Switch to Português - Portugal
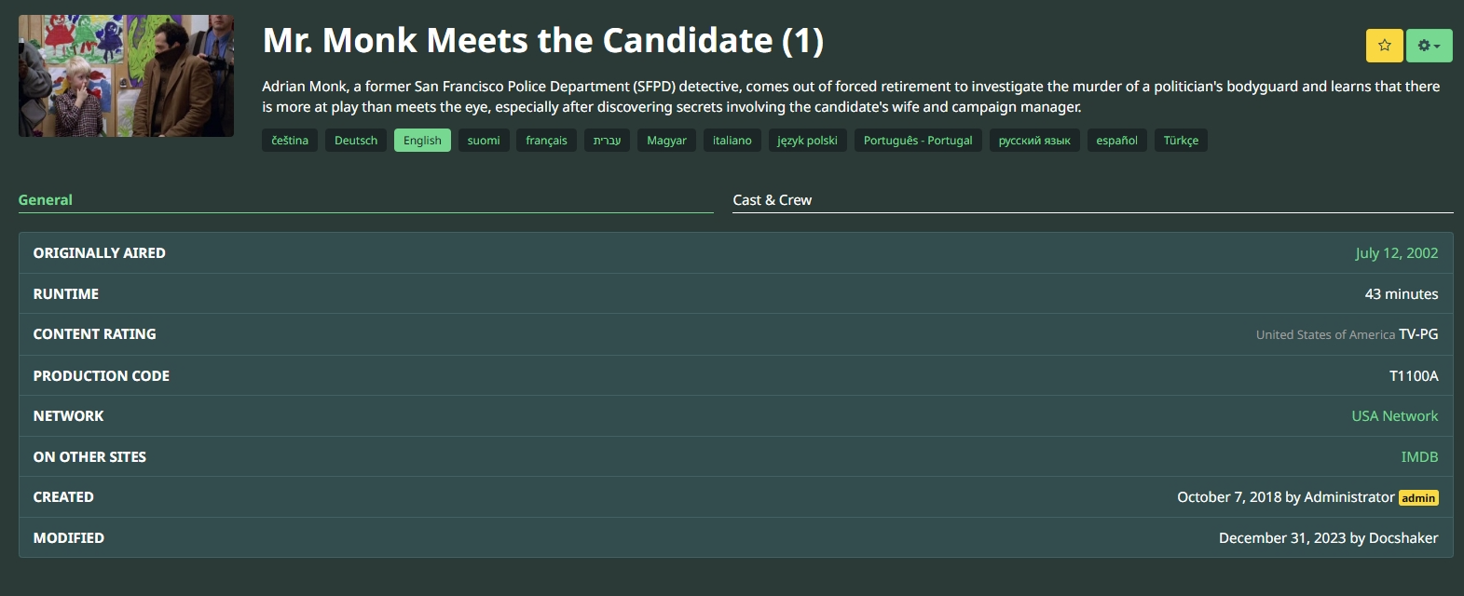This screenshot has width=1464, height=596. pyautogui.click(x=918, y=141)
